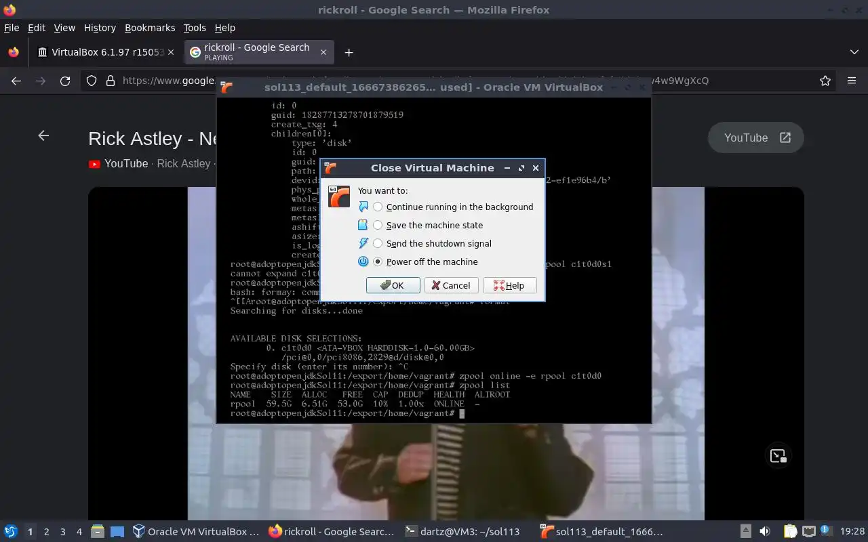Close the rickroll Google Search tab
The width and height of the screenshot is (868, 542).
[x=323, y=52]
